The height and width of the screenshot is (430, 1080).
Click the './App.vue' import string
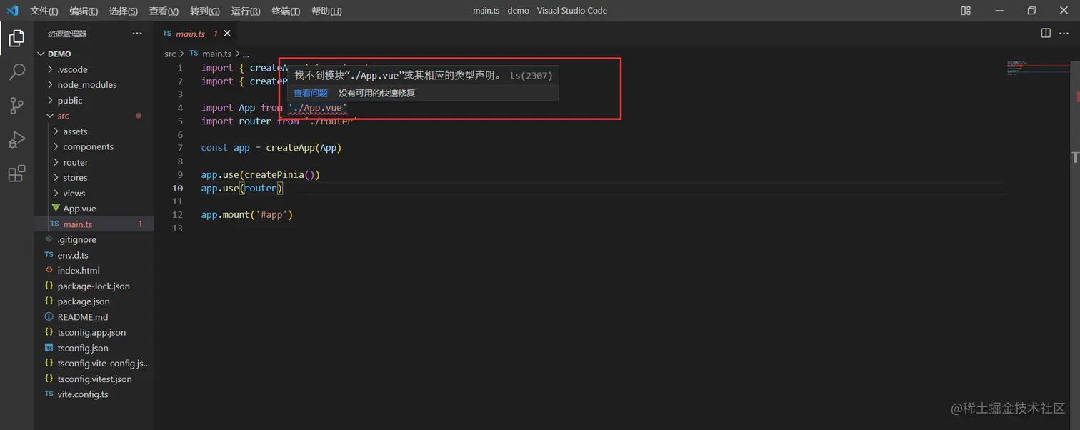coord(317,108)
